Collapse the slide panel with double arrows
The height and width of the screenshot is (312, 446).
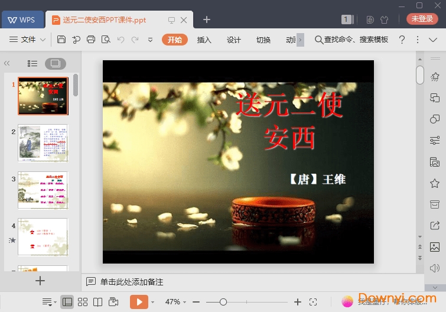click(7, 63)
